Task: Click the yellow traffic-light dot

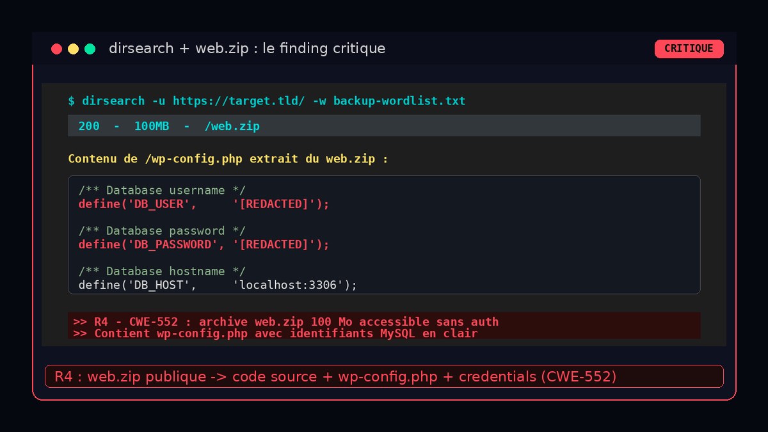Action: click(73, 49)
